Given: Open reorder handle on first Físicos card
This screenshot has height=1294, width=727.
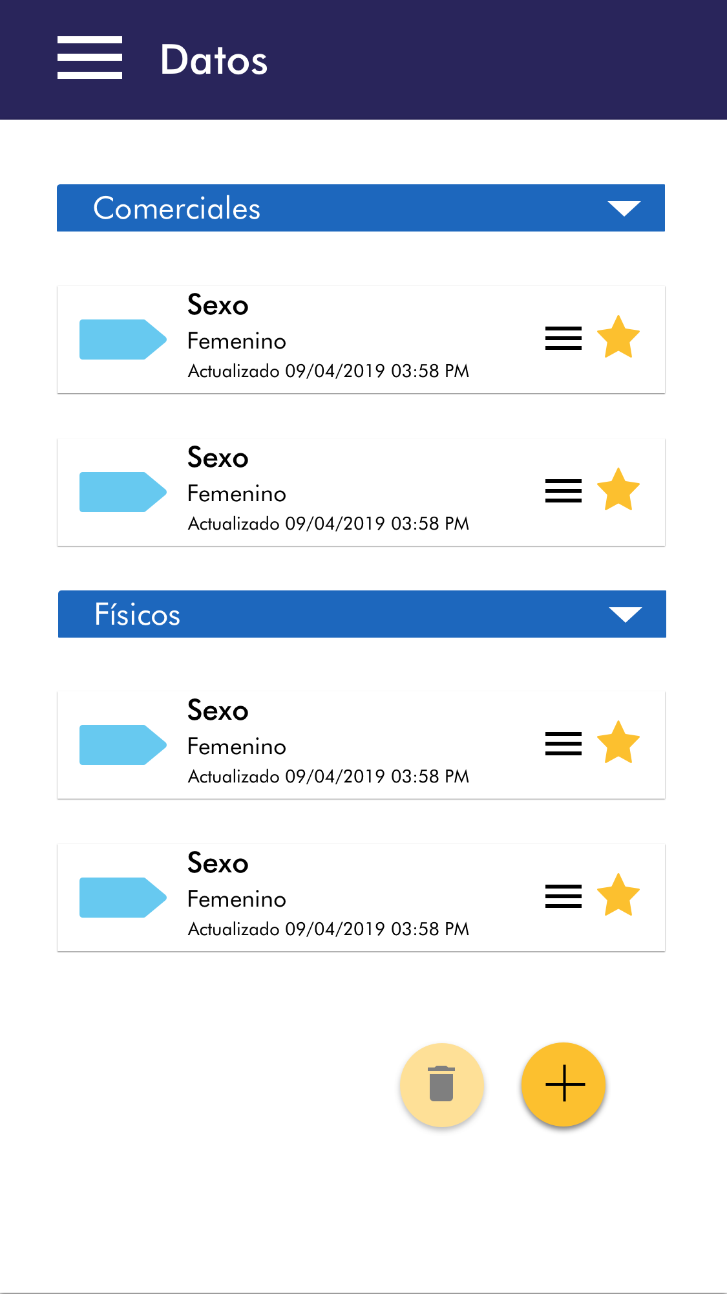Looking at the screenshot, I should tap(563, 744).
